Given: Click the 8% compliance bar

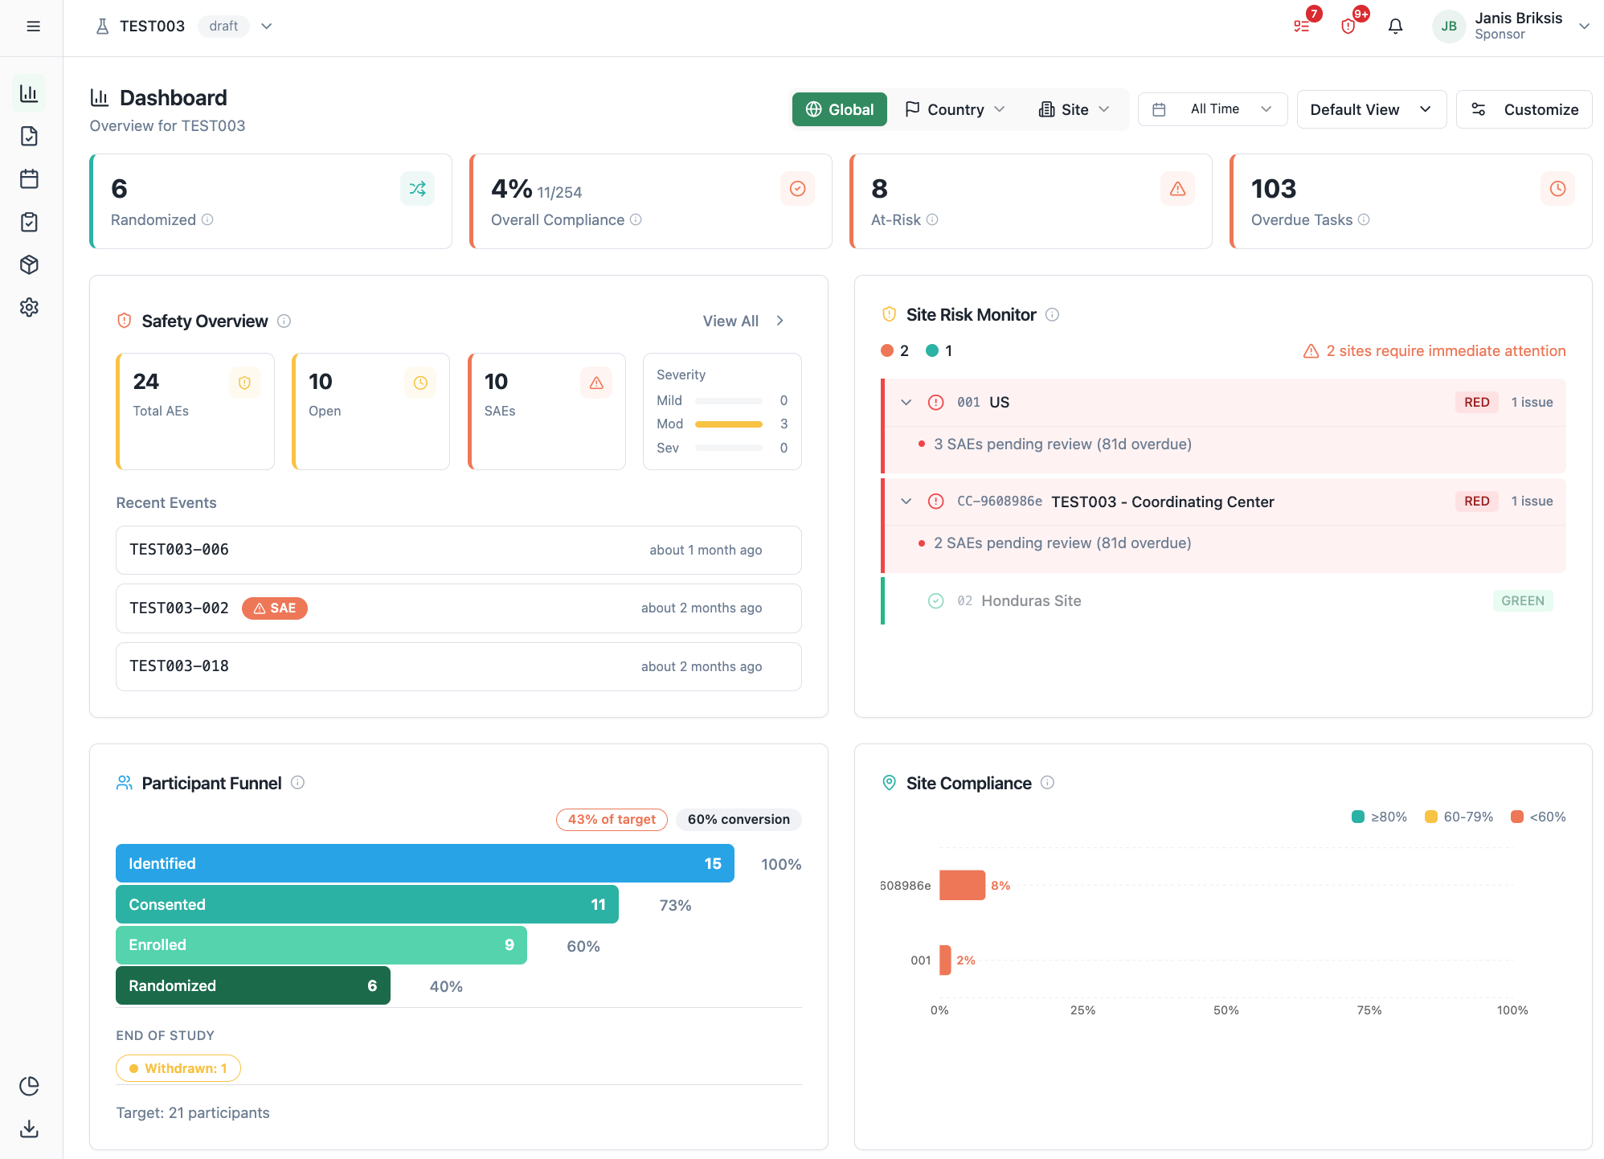Looking at the screenshot, I should point(962,885).
